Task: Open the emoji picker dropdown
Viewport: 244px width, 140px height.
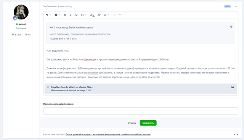Action: [106, 15]
